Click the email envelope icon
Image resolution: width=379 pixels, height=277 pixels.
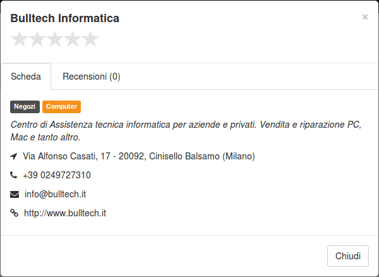coord(15,194)
